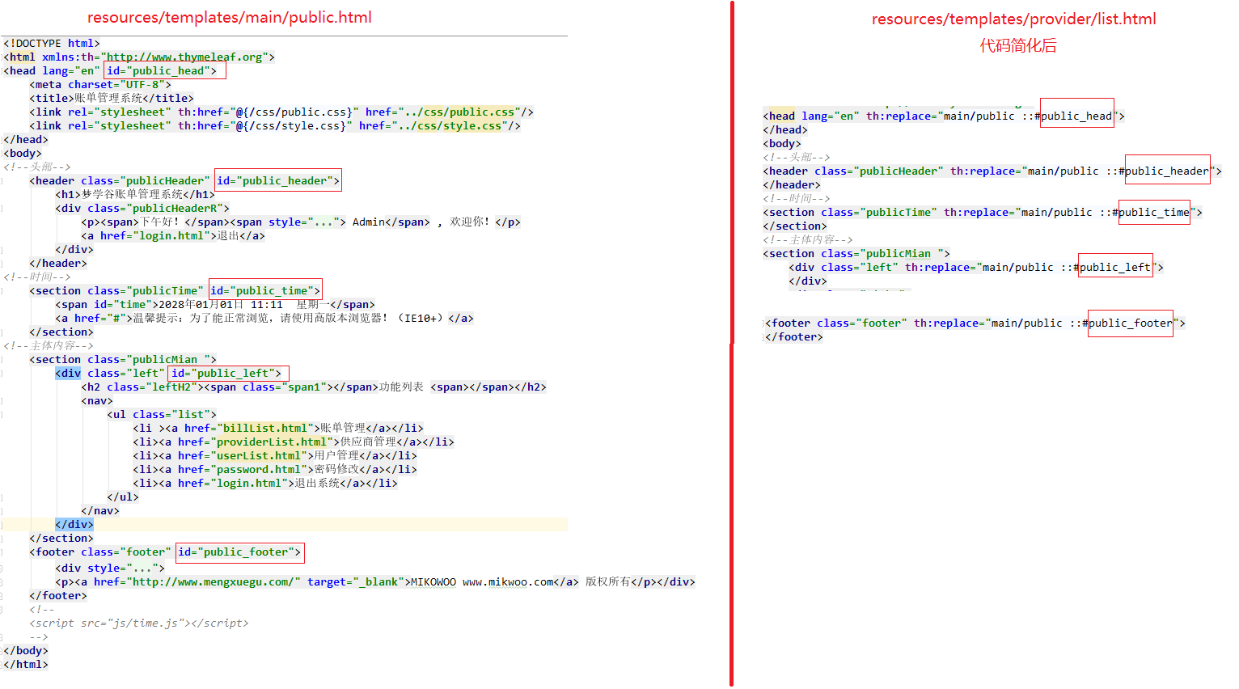Click the resources/templates/provider/list.html title

pyautogui.click(x=1013, y=19)
